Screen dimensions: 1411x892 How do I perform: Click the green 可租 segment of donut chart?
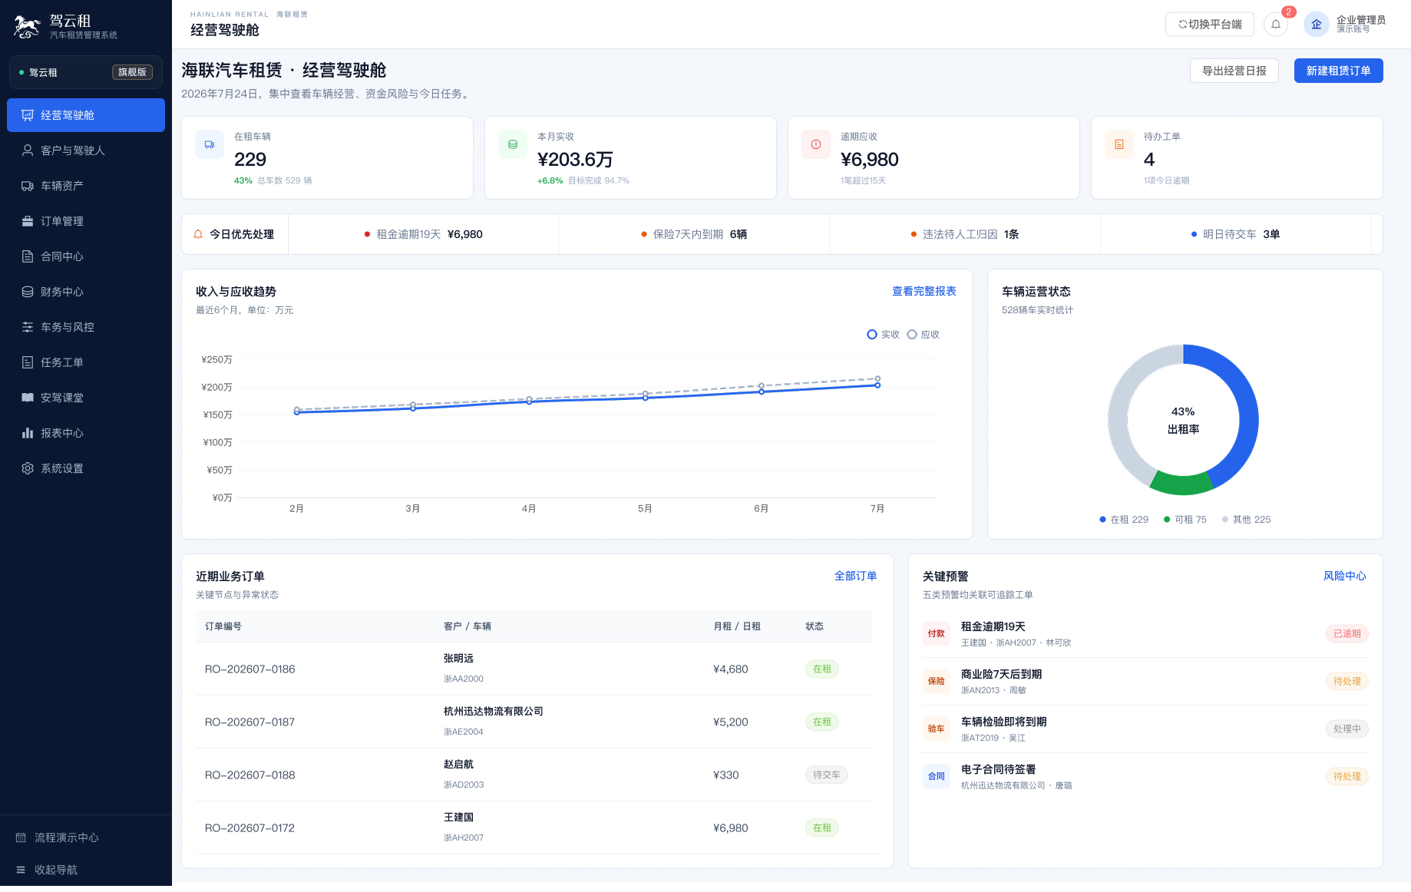[x=1181, y=484]
